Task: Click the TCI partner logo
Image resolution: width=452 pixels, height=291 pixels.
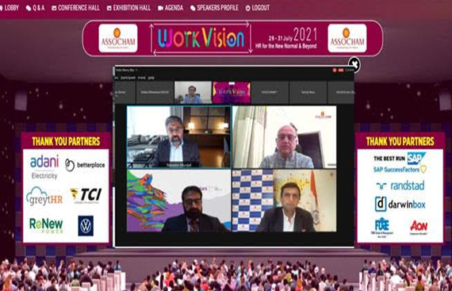Action: click(86, 195)
